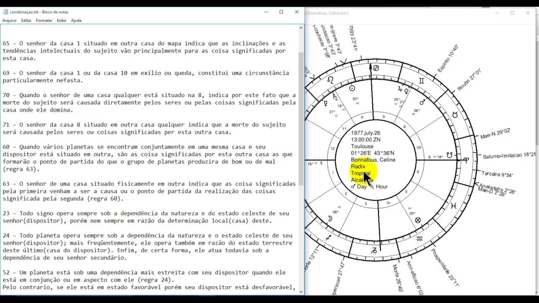Minimize the Notepad window
The height and width of the screenshot is (303, 539).
(x=265, y=12)
